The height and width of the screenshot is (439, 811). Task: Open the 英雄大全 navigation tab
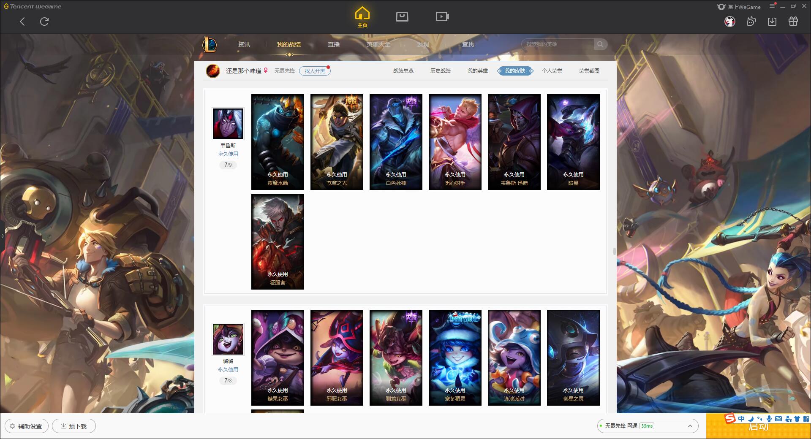[x=378, y=44]
